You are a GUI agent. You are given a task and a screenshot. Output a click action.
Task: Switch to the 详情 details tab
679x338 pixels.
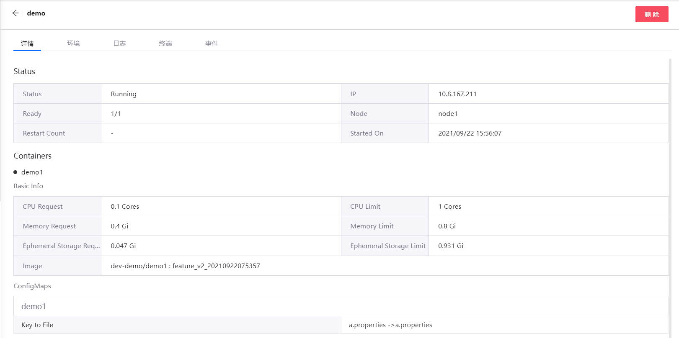[x=27, y=44]
